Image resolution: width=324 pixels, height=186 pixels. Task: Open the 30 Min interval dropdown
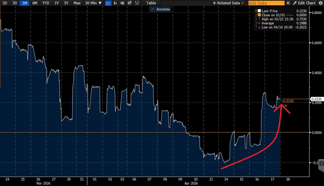(x=93, y=3)
